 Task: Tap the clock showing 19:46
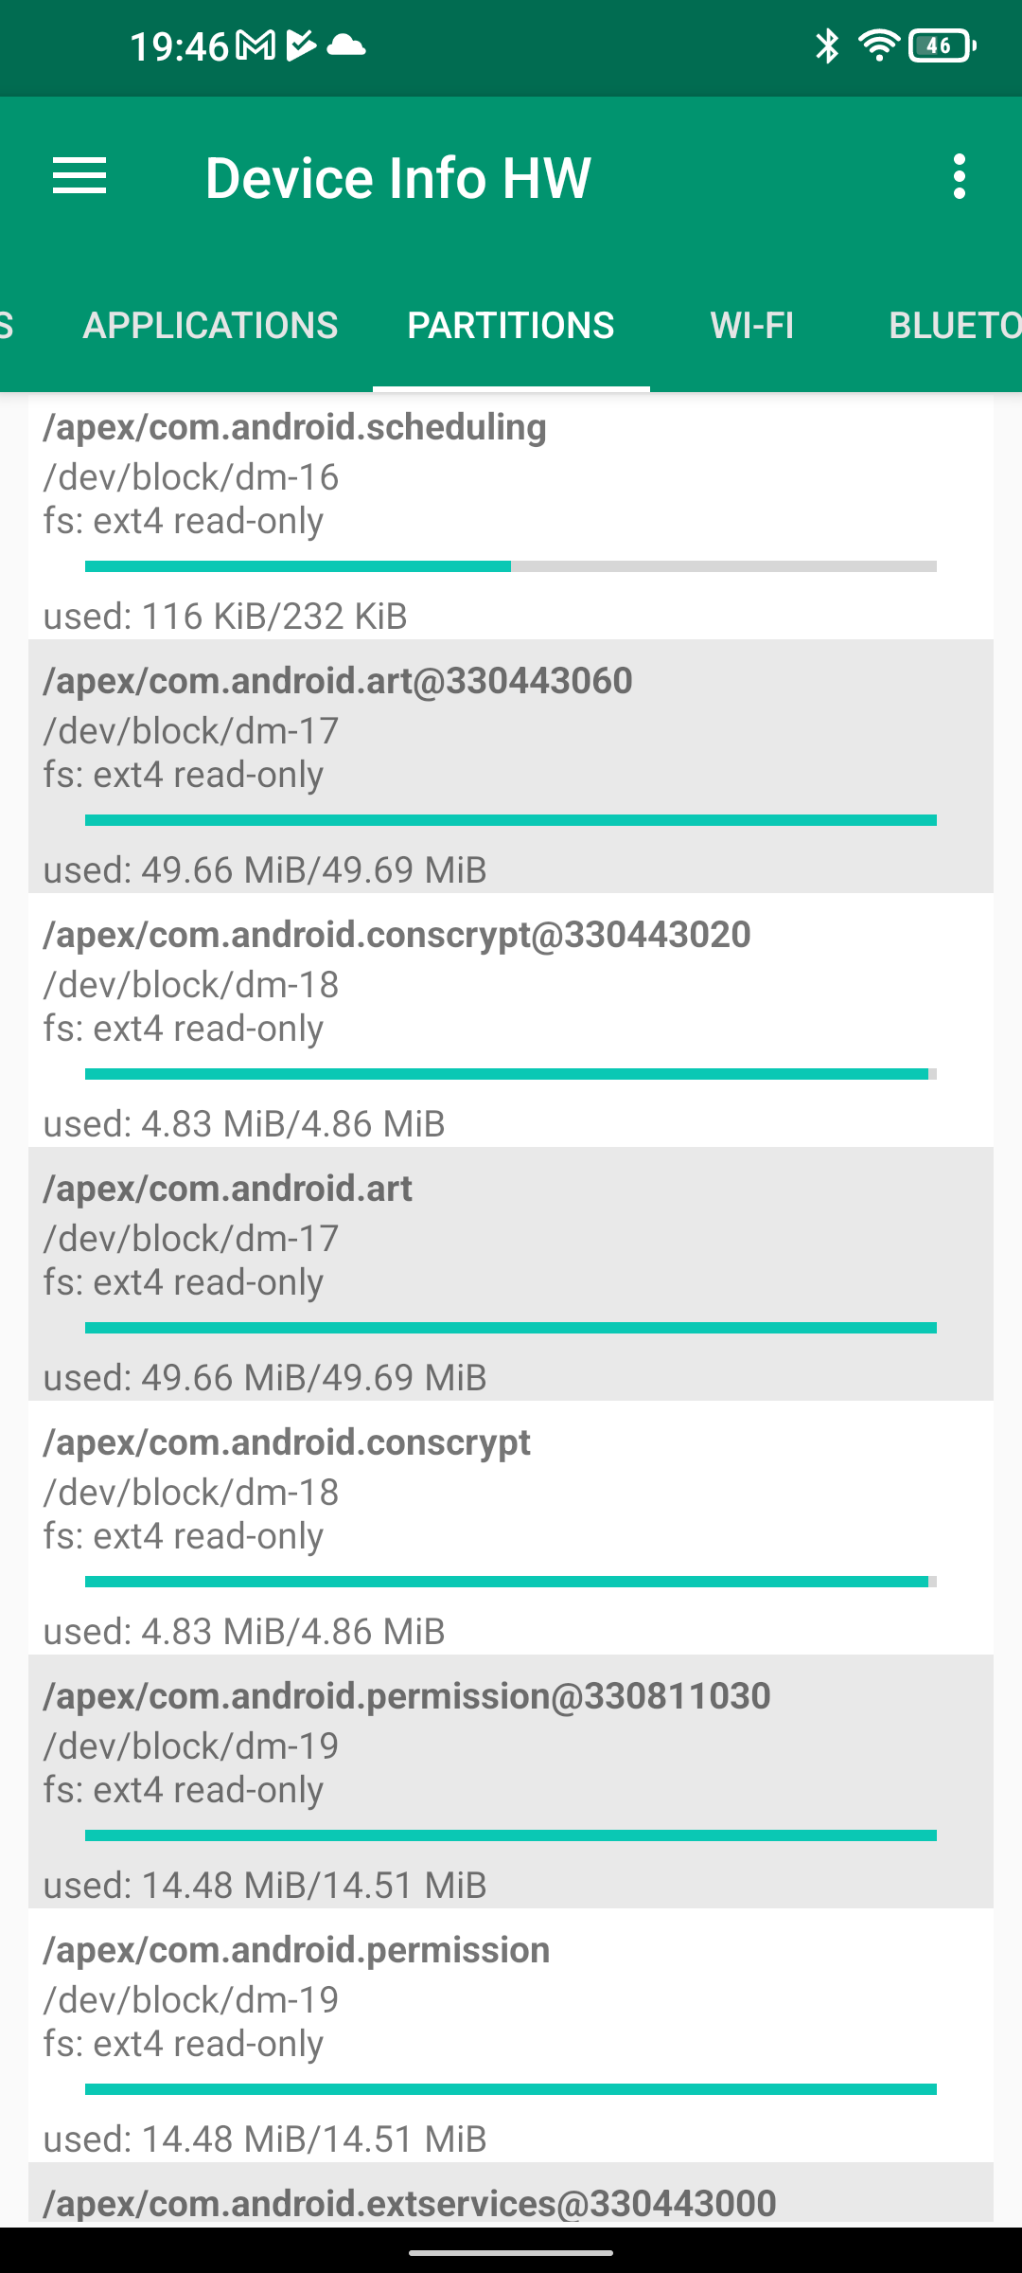pos(178,45)
